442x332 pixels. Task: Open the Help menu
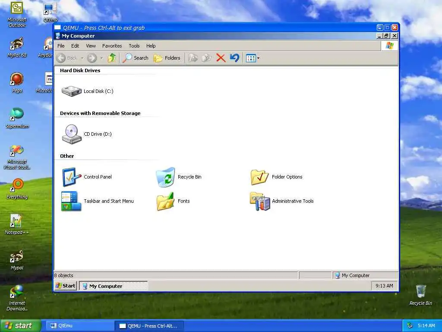tap(151, 46)
